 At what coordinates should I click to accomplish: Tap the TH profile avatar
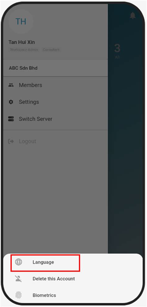[21, 21]
